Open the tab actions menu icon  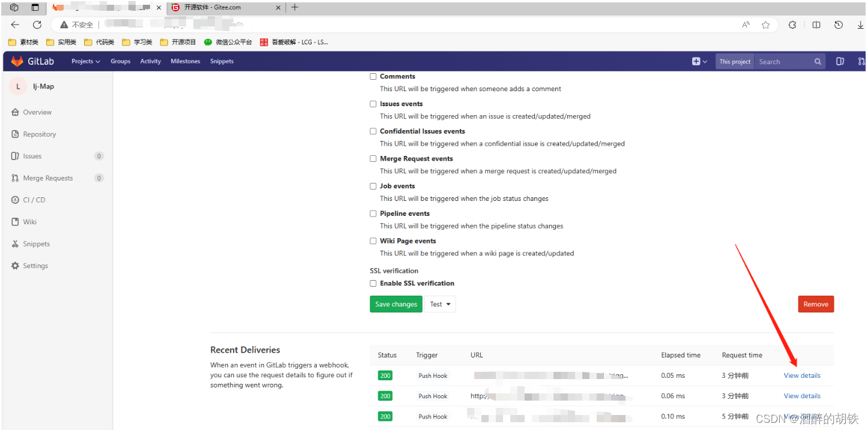click(35, 8)
